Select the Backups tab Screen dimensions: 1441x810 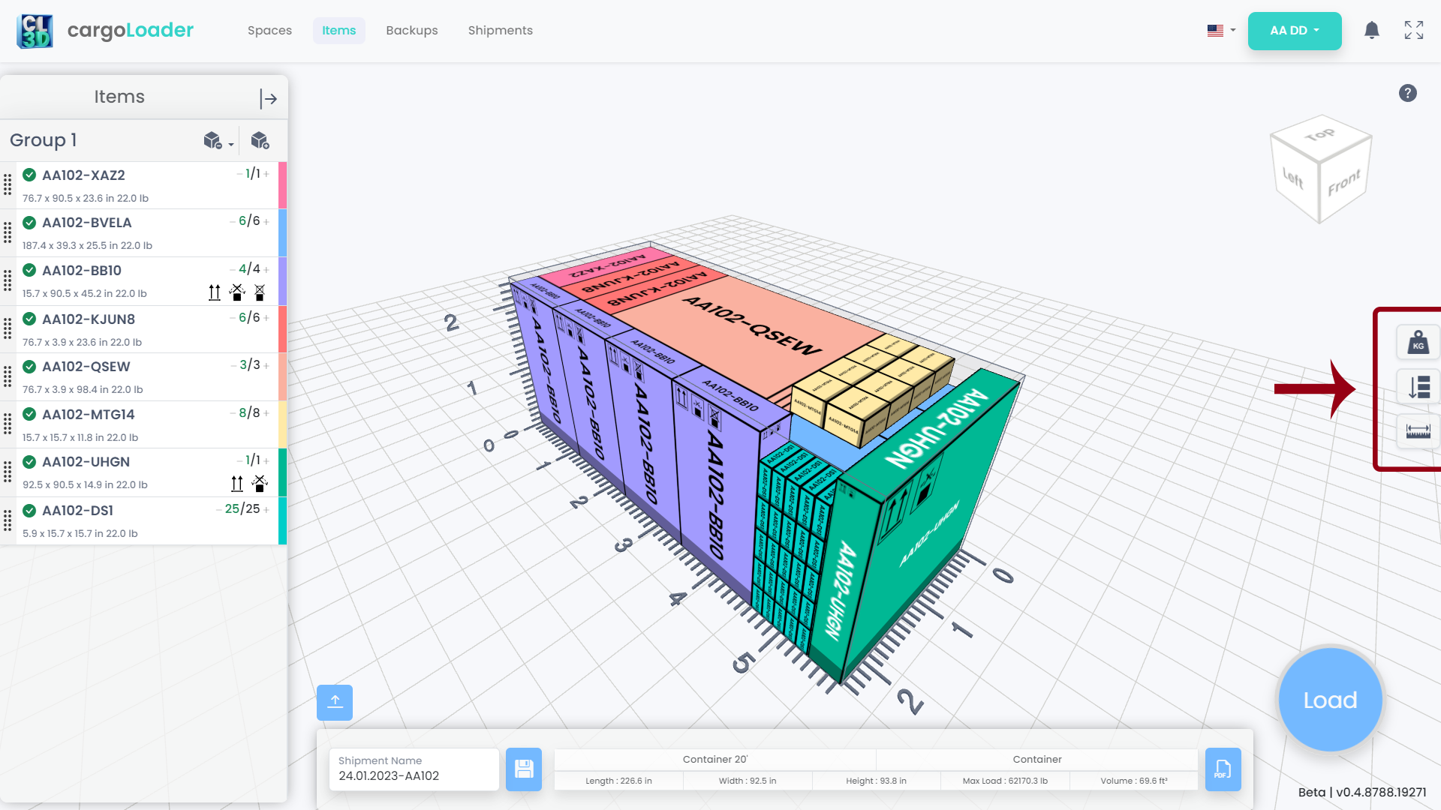click(412, 30)
